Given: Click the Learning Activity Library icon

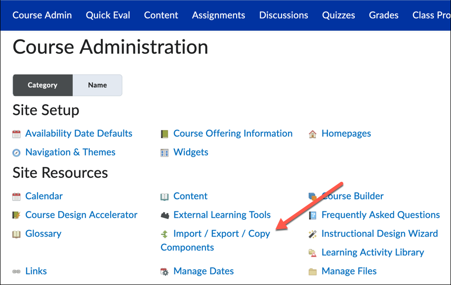Looking at the screenshot, I should coord(311,252).
